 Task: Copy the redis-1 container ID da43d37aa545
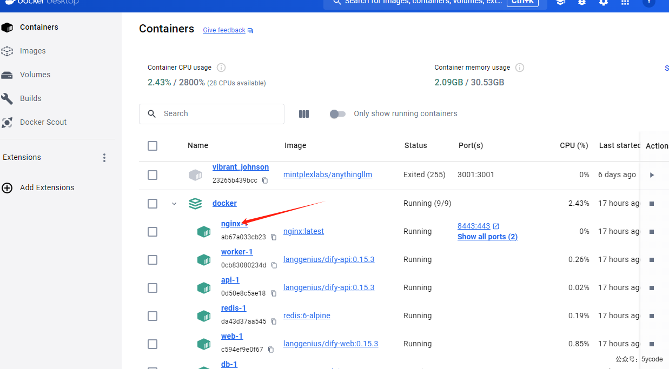274,321
